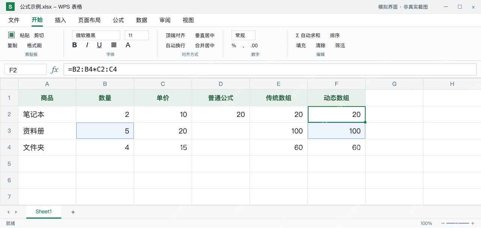Toggle bold formatting with B
This screenshot has height=228, width=481.
74,45
